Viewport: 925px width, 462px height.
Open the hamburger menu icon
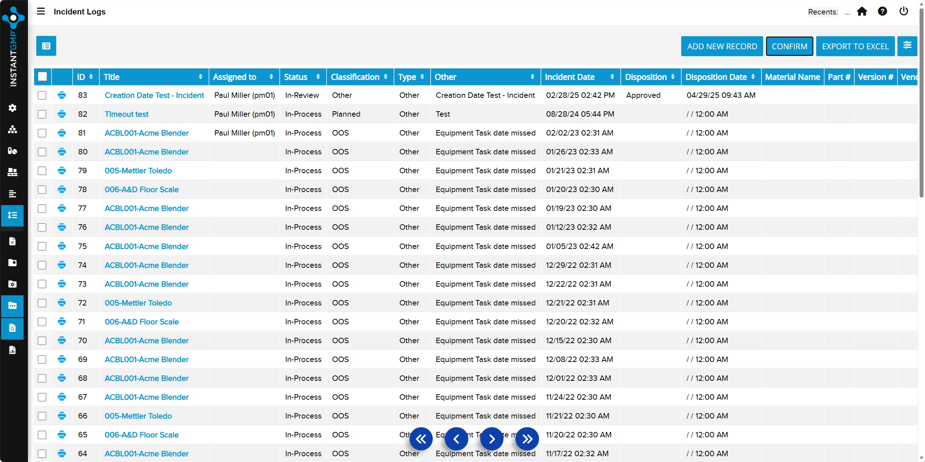41,11
